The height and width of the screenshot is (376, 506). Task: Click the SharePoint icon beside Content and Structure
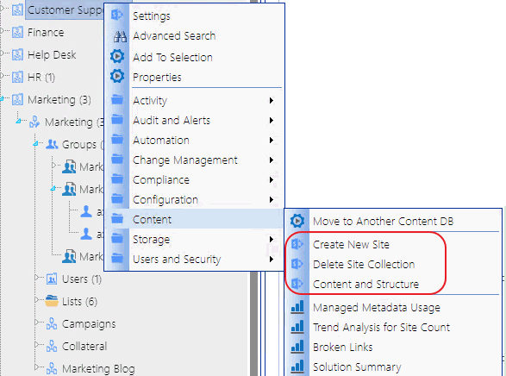point(297,284)
